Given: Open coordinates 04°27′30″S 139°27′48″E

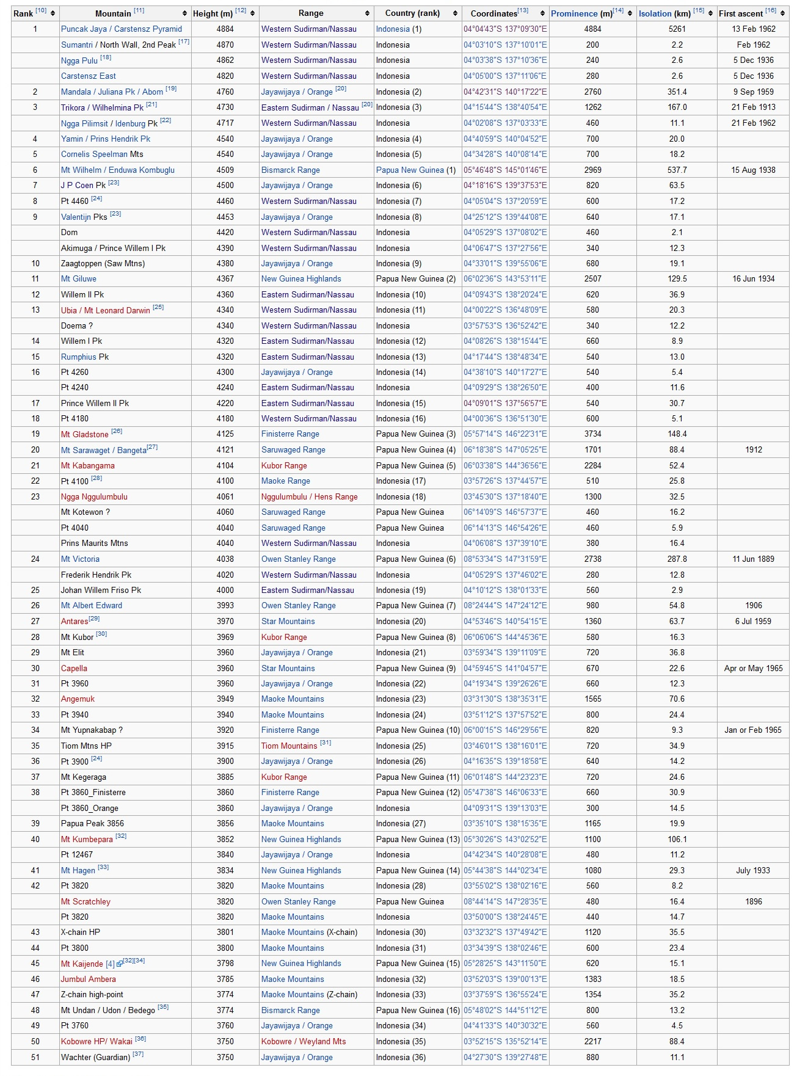Looking at the screenshot, I should coord(505,1057).
